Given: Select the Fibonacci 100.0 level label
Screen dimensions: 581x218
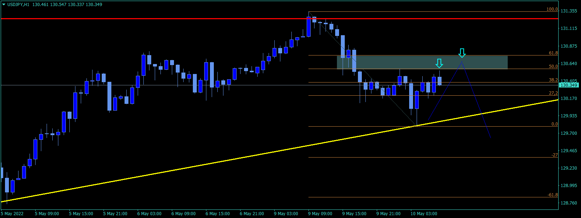Looking at the screenshot, I should (552, 9).
